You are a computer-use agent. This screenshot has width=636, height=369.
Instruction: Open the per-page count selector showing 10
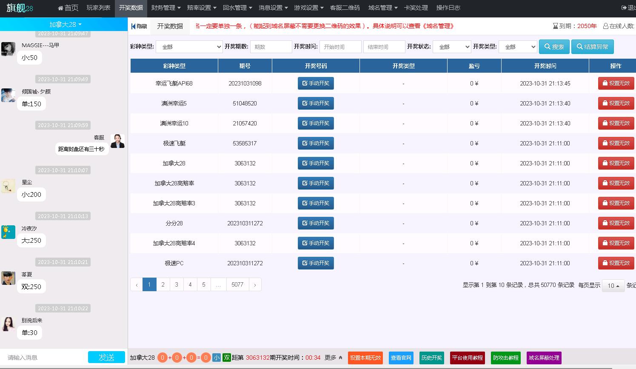click(613, 286)
